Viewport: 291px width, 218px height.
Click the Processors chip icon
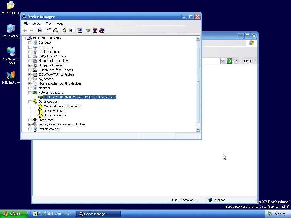tap(35, 120)
